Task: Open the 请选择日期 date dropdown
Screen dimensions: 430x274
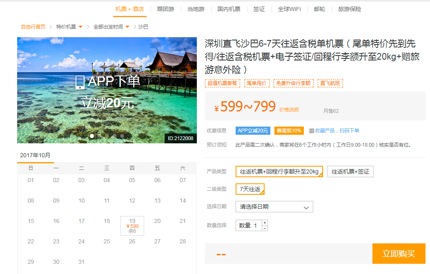Action: pyautogui.click(x=274, y=207)
